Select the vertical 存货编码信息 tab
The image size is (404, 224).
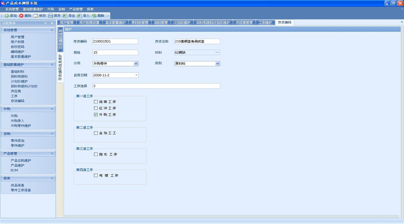(x=60, y=39)
